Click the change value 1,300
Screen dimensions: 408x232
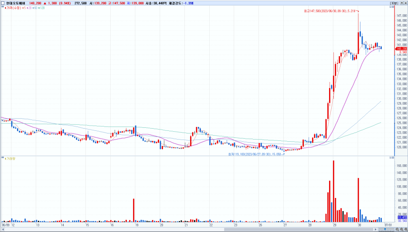point(52,3)
